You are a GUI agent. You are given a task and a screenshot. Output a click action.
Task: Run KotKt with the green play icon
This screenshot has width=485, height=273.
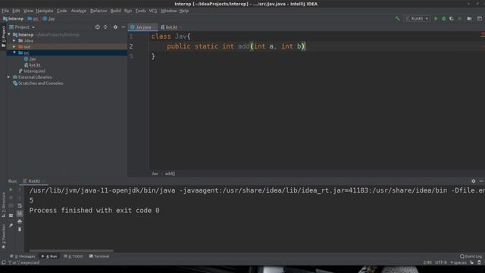[436, 18]
